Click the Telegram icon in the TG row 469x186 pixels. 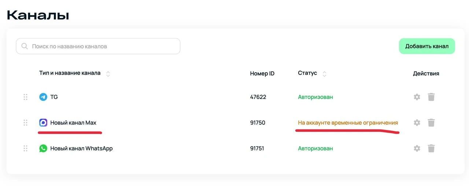pos(43,97)
